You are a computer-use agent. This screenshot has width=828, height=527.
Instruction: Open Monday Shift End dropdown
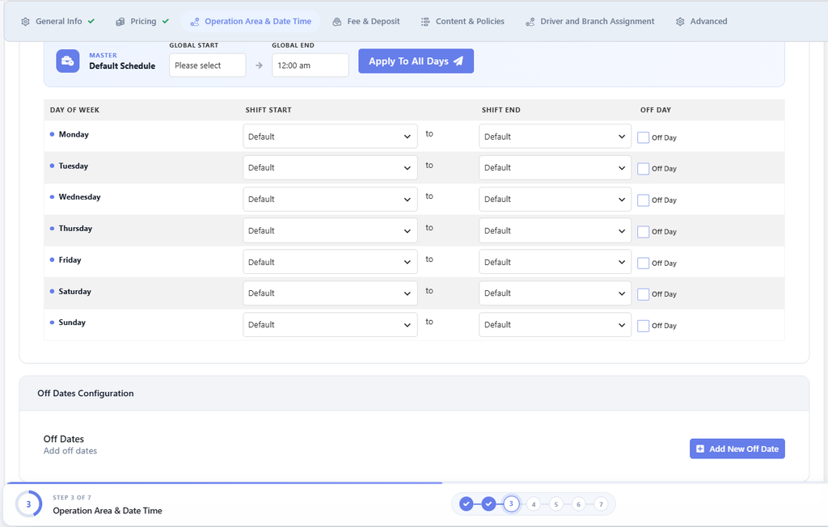(x=555, y=137)
